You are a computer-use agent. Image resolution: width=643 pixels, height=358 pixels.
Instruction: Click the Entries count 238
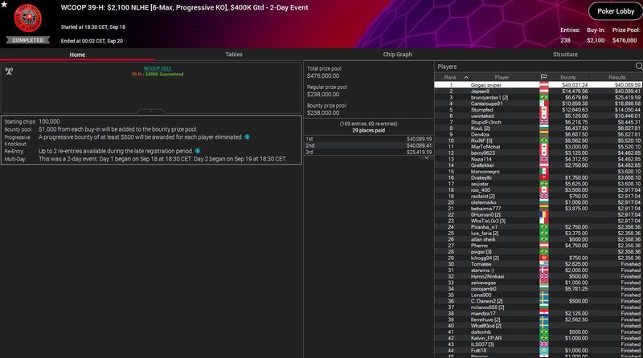click(566, 40)
